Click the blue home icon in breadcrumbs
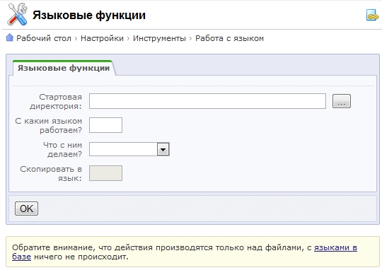Screen dimensions: 382x270 tap(9, 37)
